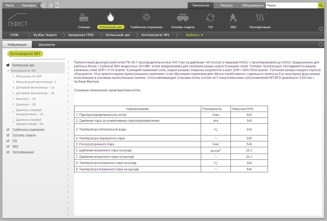Go back with the left arrow
This screenshot has height=221, width=327.
coord(44,5)
